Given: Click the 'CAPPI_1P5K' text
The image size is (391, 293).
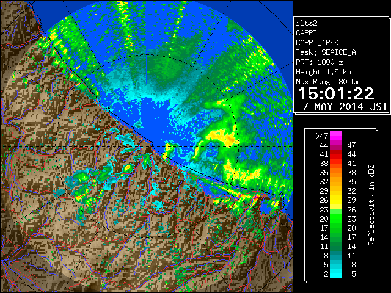Looking at the screenshot, I should 317,43.
